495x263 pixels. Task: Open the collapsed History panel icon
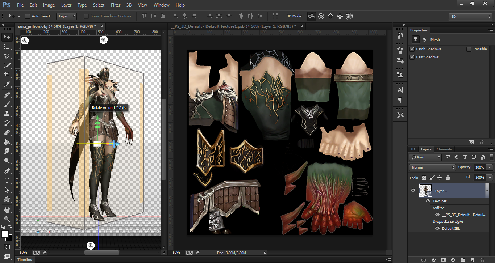click(400, 35)
